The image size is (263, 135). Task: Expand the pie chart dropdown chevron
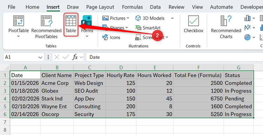[254, 37]
